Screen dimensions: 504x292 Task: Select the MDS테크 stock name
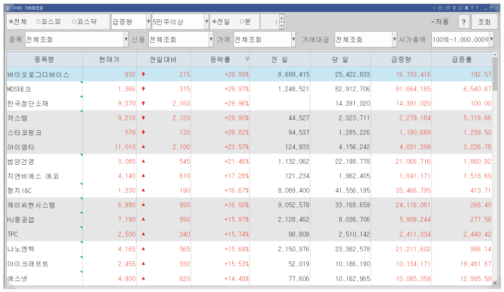19,89
